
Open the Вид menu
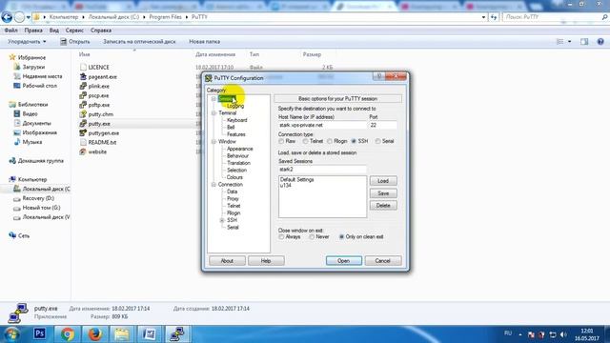[x=54, y=30]
